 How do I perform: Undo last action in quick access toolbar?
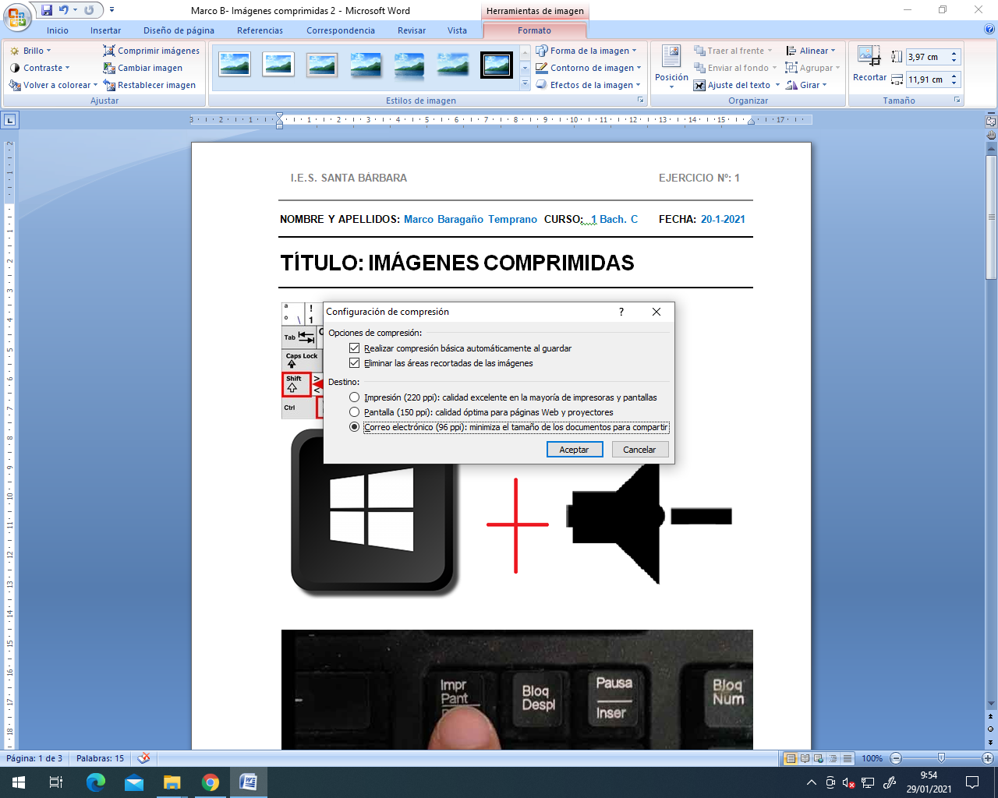[64, 10]
